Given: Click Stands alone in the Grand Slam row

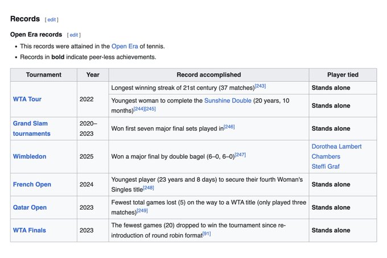Looking at the screenshot, I should 331,128.
